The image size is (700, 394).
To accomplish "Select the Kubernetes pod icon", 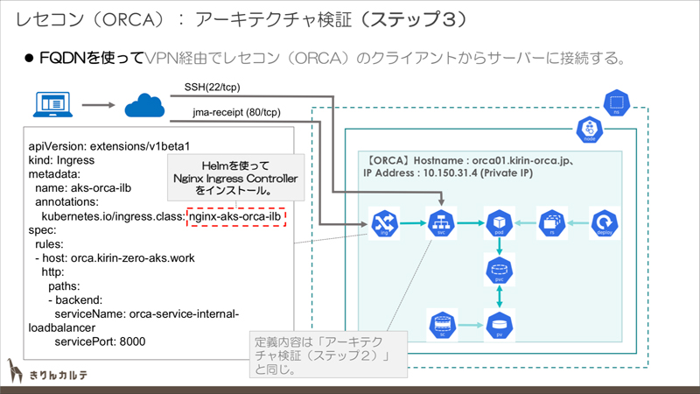I will 499,223.
